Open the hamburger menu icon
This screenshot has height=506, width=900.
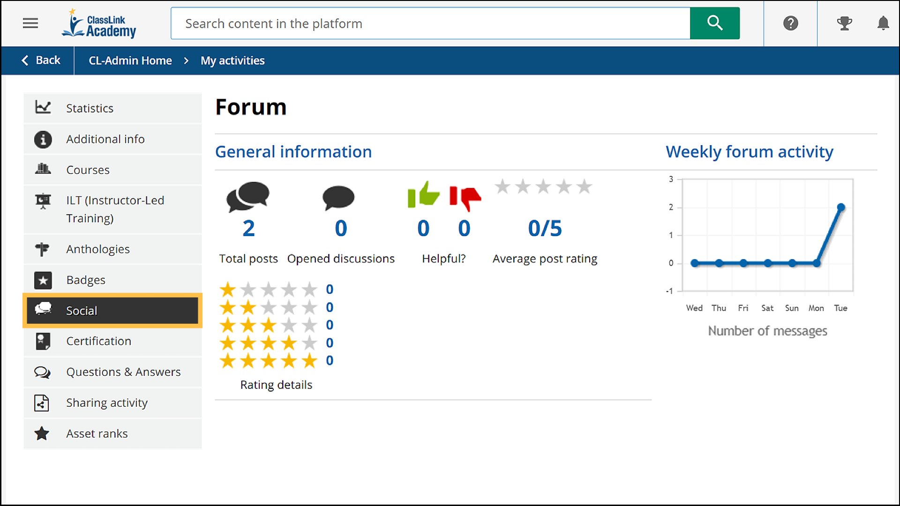pyautogui.click(x=30, y=23)
